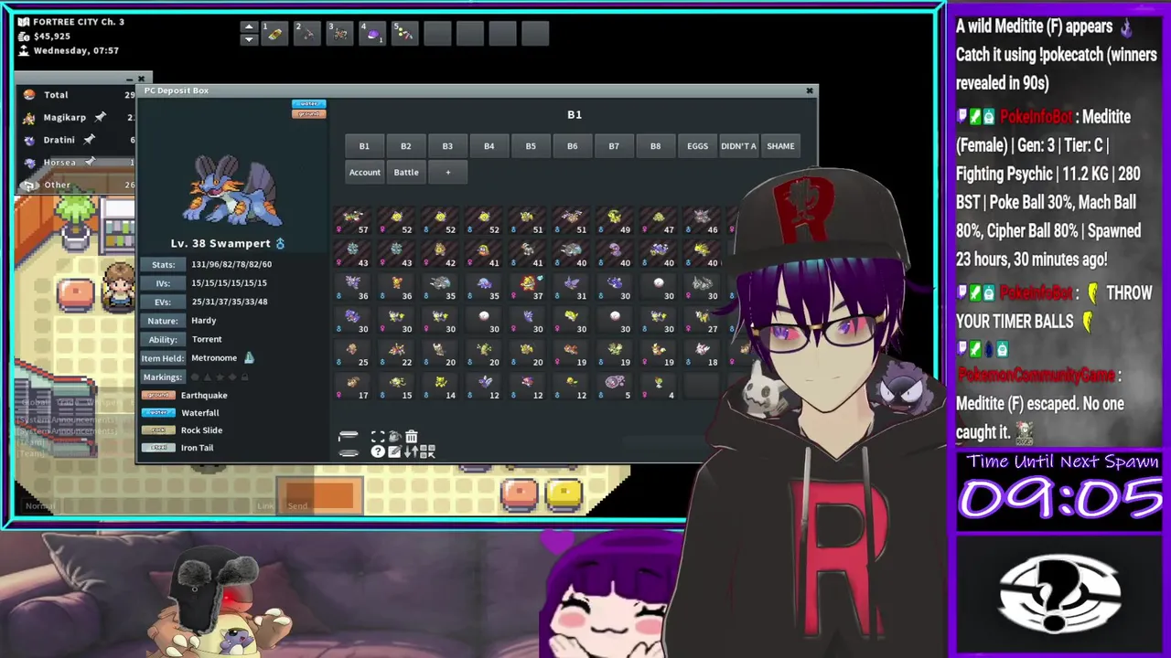Toggle the star marking
The image size is (1171, 658).
point(220,377)
